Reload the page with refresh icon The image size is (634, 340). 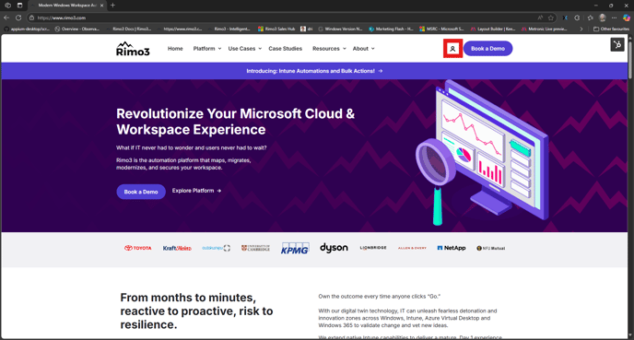18,18
